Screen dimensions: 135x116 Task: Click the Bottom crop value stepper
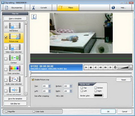pyautogui.click(x=71, y=86)
